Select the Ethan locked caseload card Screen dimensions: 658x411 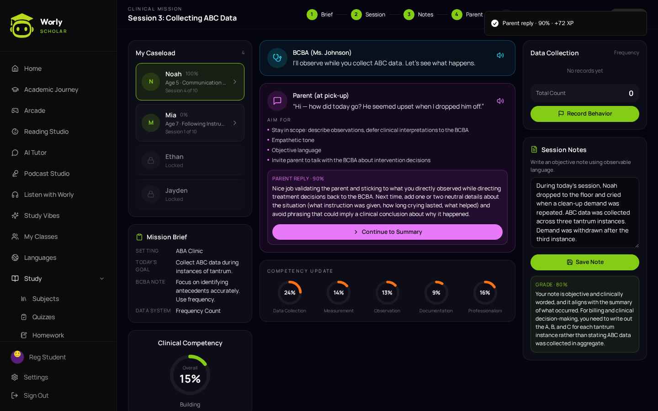click(190, 160)
